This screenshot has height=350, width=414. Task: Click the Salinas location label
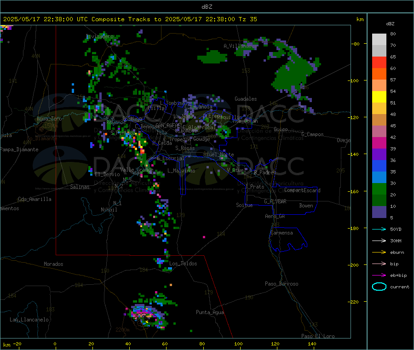(x=80, y=187)
